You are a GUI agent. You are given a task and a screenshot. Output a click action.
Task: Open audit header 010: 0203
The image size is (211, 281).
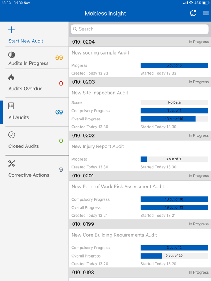tap(140, 82)
